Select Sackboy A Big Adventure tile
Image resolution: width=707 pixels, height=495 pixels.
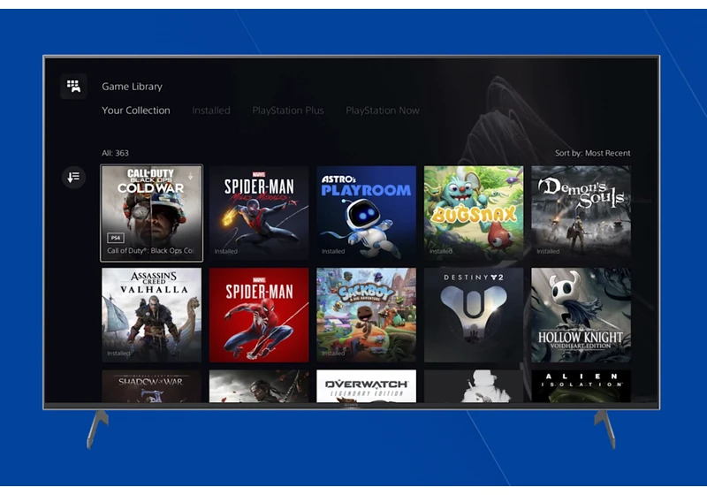point(366,316)
